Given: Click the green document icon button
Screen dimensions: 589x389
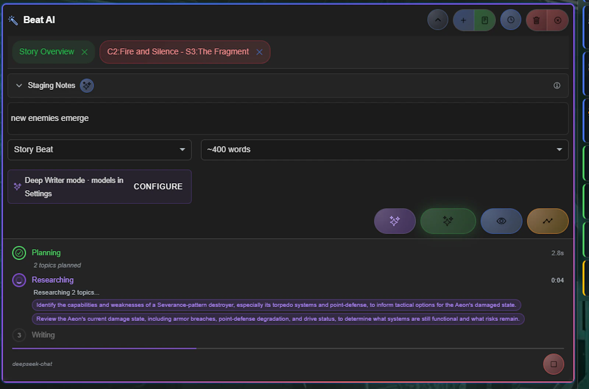Looking at the screenshot, I should (485, 20).
